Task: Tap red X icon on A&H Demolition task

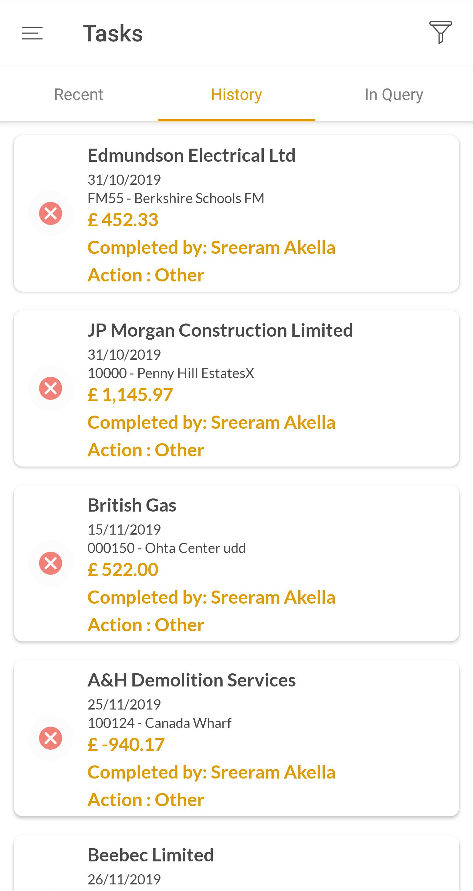Action: click(51, 738)
